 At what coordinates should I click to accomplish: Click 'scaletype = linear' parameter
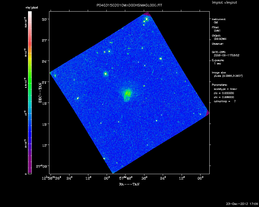[225, 89]
